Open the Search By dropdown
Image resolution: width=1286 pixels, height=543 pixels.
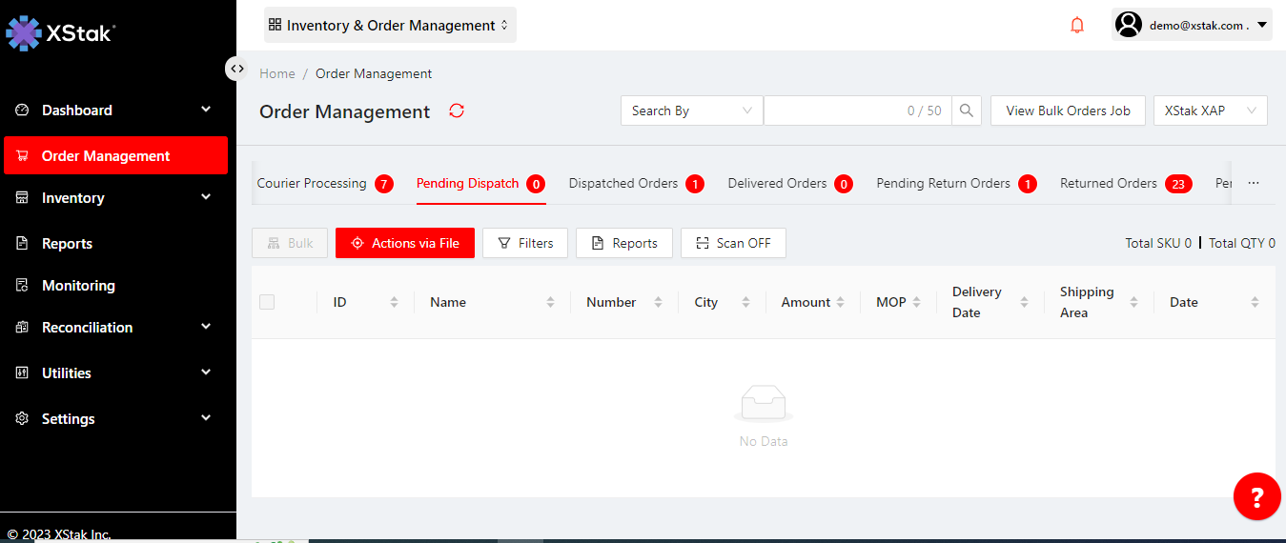coord(691,111)
